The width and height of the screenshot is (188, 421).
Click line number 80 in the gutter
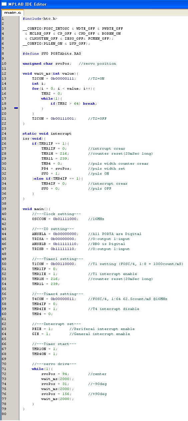coord(4,414)
